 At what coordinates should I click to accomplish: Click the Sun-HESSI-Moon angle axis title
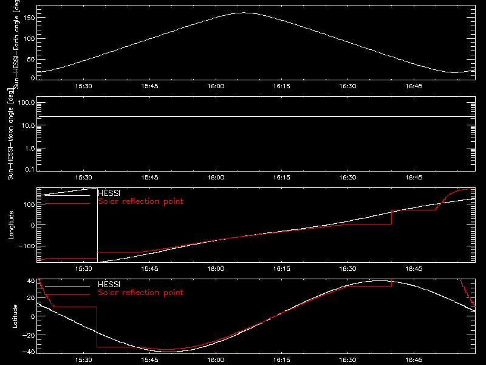[x=10, y=134]
